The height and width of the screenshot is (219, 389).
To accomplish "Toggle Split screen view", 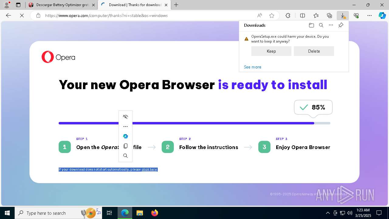I will tap(302, 16).
